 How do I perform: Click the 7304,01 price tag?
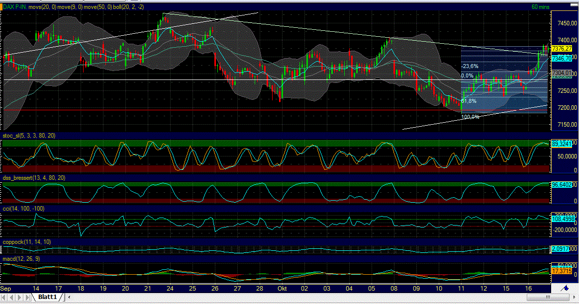tap(562, 73)
